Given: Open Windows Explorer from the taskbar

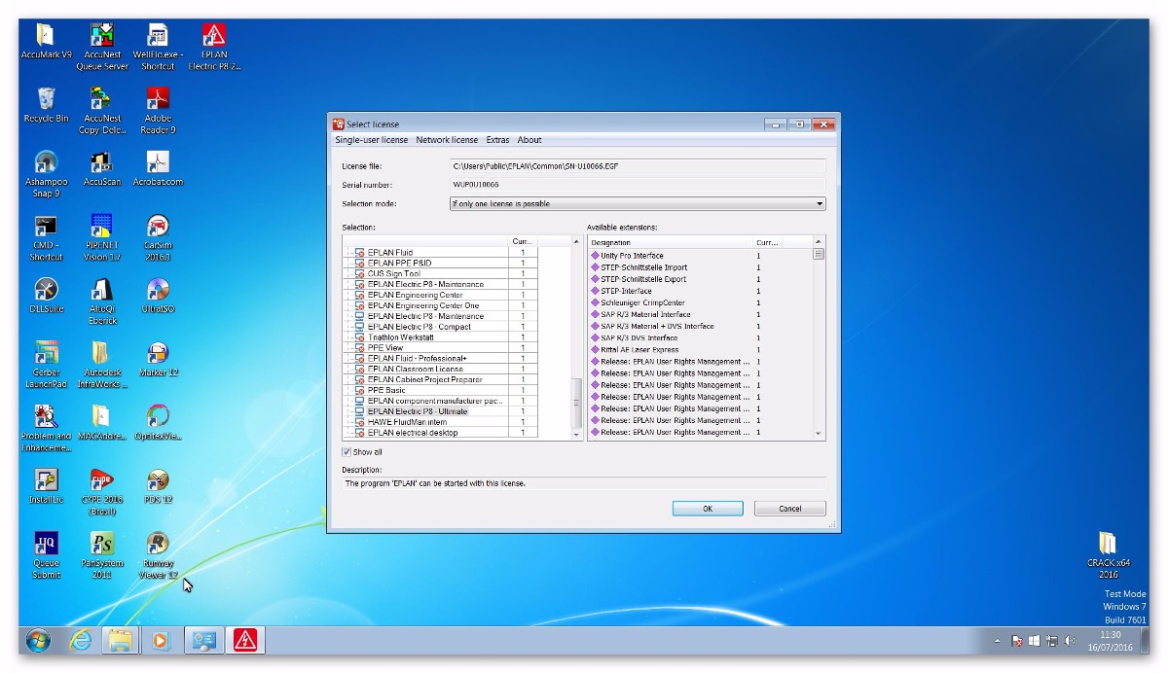Looking at the screenshot, I should [120, 640].
